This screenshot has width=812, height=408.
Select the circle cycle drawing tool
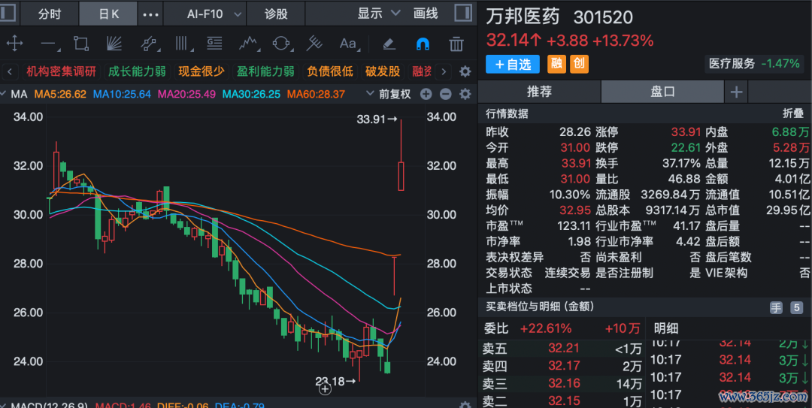tap(281, 44)
